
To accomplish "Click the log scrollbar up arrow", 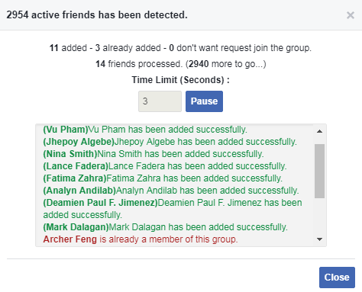I will (319, 131).
